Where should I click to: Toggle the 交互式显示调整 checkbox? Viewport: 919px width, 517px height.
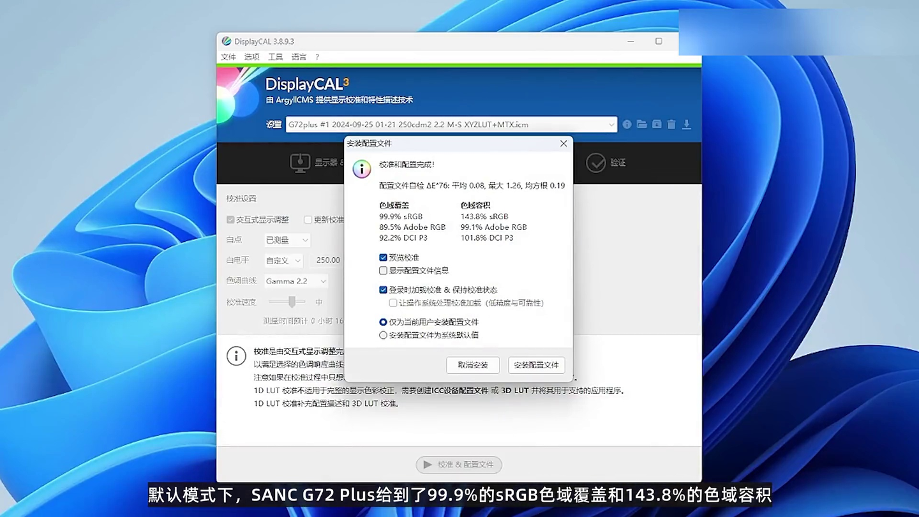point(230,220)
